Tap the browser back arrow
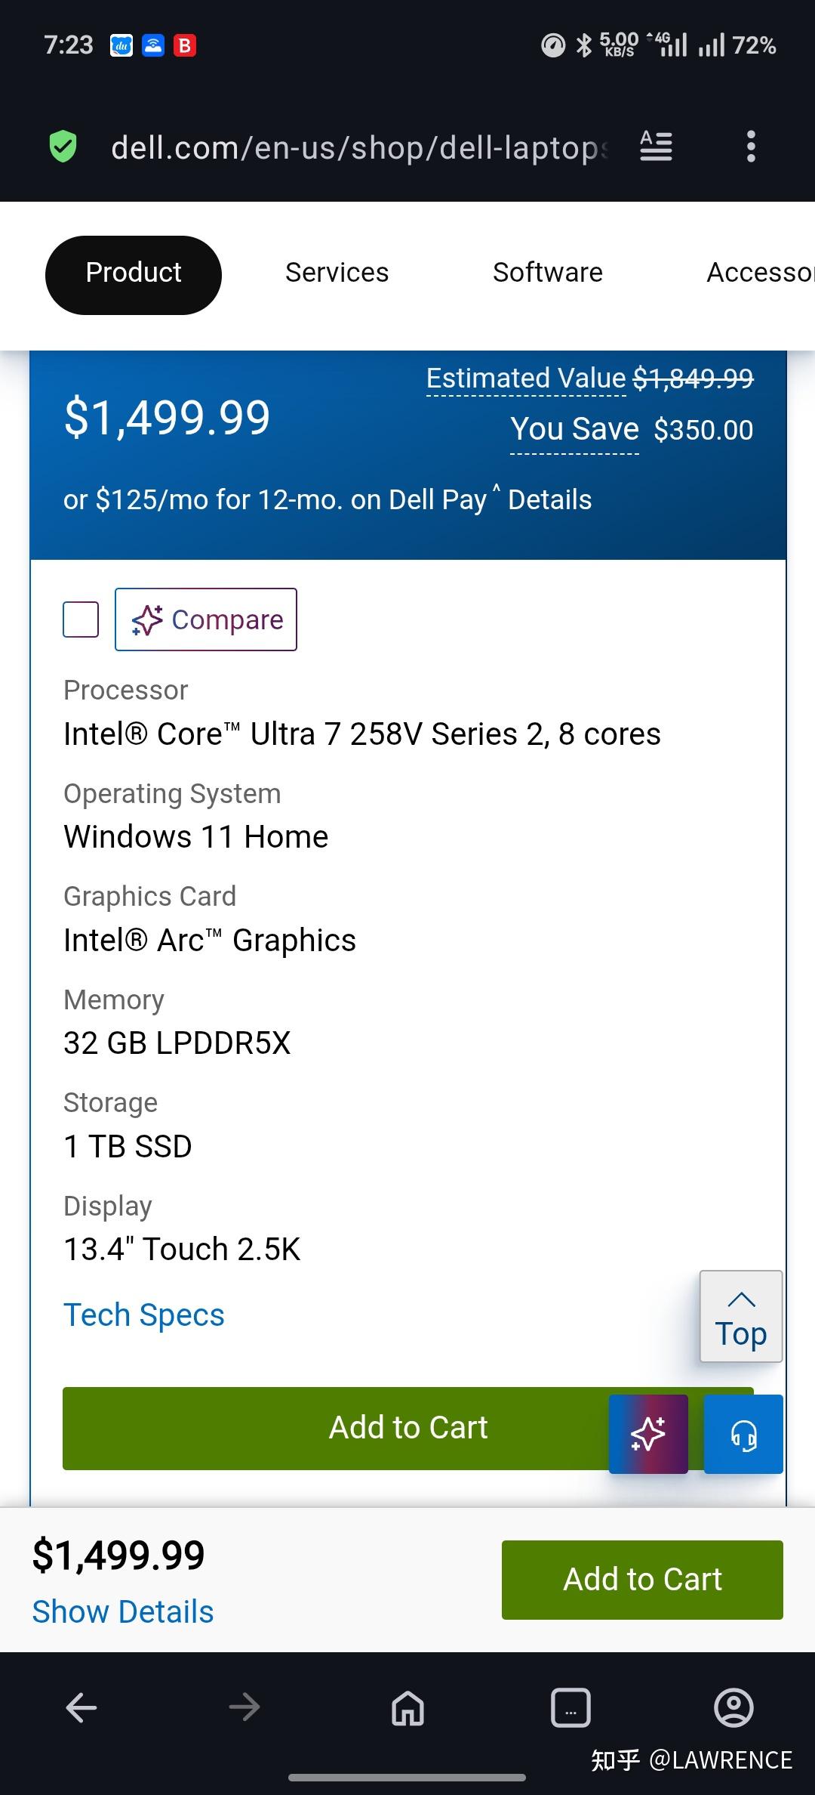Screen dimensions: 815x1795 coord(81,1707)
